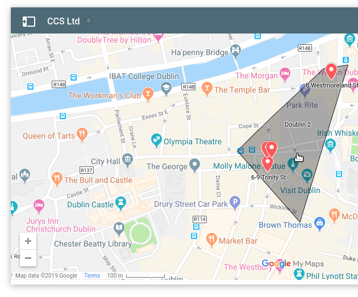Click The Workman's Club bar icon
Screen dimensions: 358x297
coord(148,94)
